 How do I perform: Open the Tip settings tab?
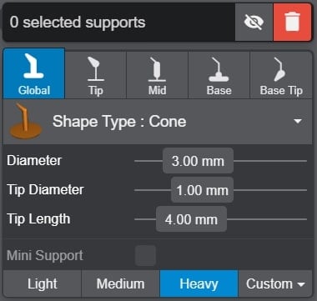[x=96, y=75]
